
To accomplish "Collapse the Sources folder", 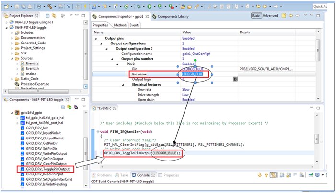I will click(12, 58).
